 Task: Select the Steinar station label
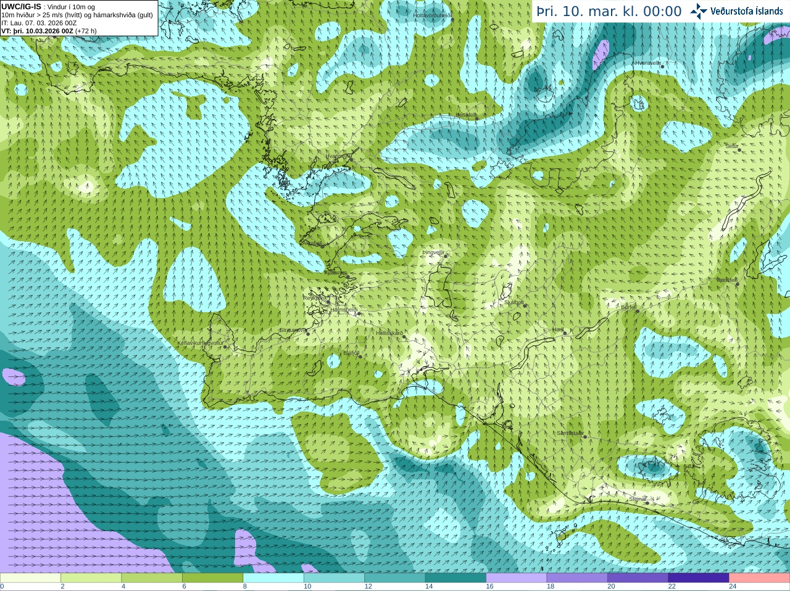[x=638, y=498]
